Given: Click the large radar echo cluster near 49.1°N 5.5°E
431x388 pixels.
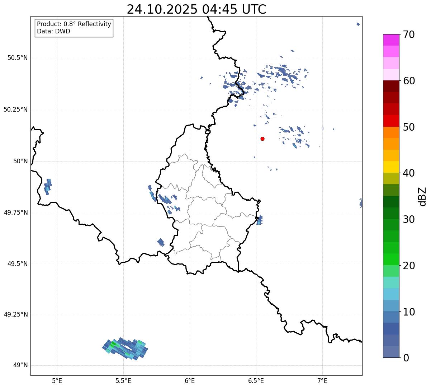Looking at the screenshot, I should tap(125, 349).
